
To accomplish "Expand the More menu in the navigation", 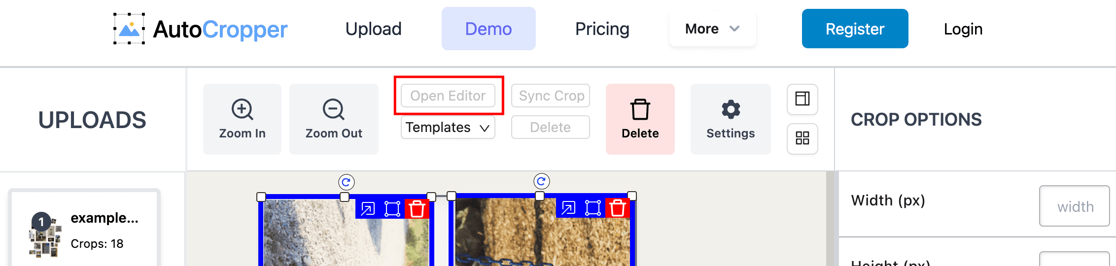I will (712, 29).
